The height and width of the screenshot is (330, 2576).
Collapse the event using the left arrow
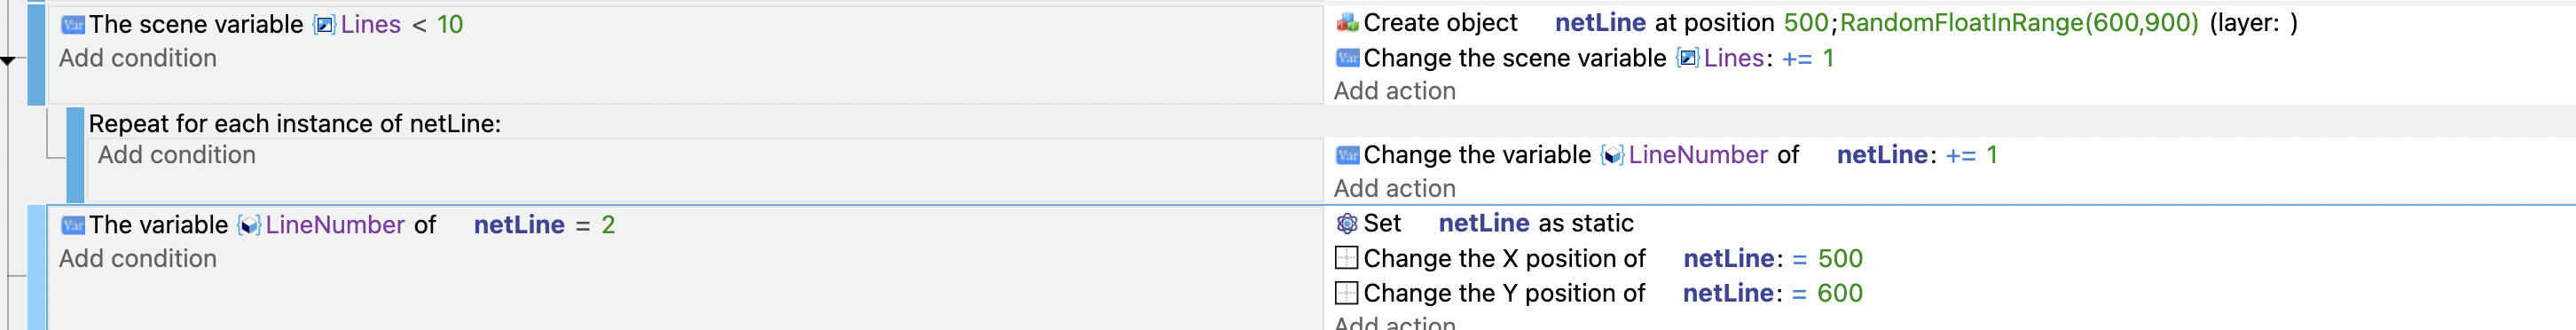[7, 61]
